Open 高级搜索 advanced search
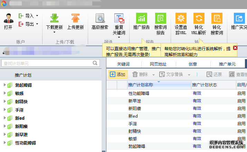 [100, 19]
